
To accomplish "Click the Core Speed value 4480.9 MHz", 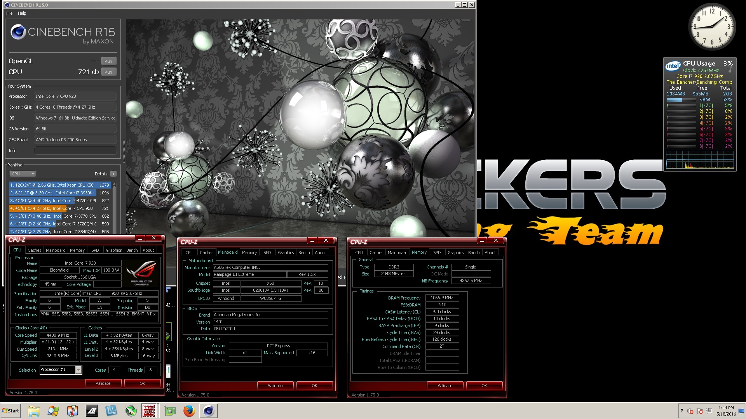I will pyautogui.click(x=58, y=335).
